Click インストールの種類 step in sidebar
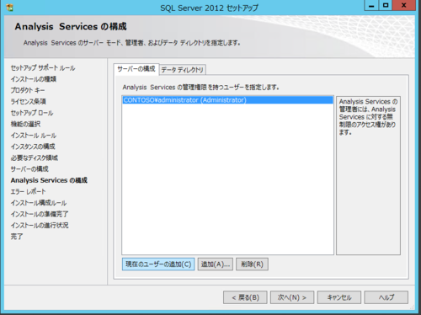Image resolution: width=421 pixels, height=315 pixels. point(34,79)
